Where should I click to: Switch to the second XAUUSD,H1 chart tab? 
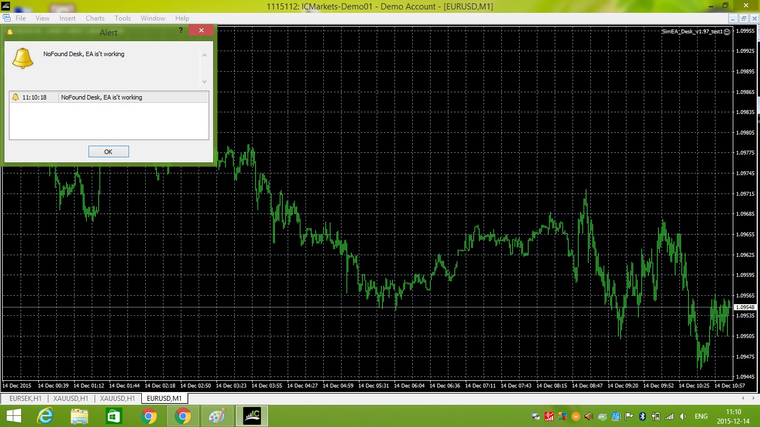[117, 398]
